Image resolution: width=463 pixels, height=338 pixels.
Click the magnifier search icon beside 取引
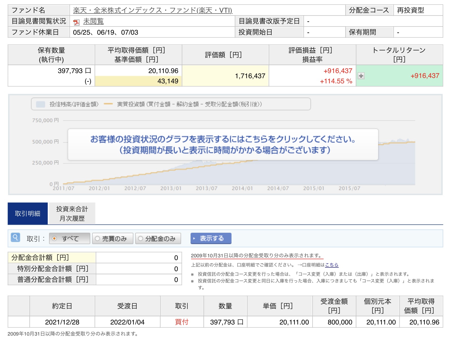pyautogui.click(x=15, y=238)
